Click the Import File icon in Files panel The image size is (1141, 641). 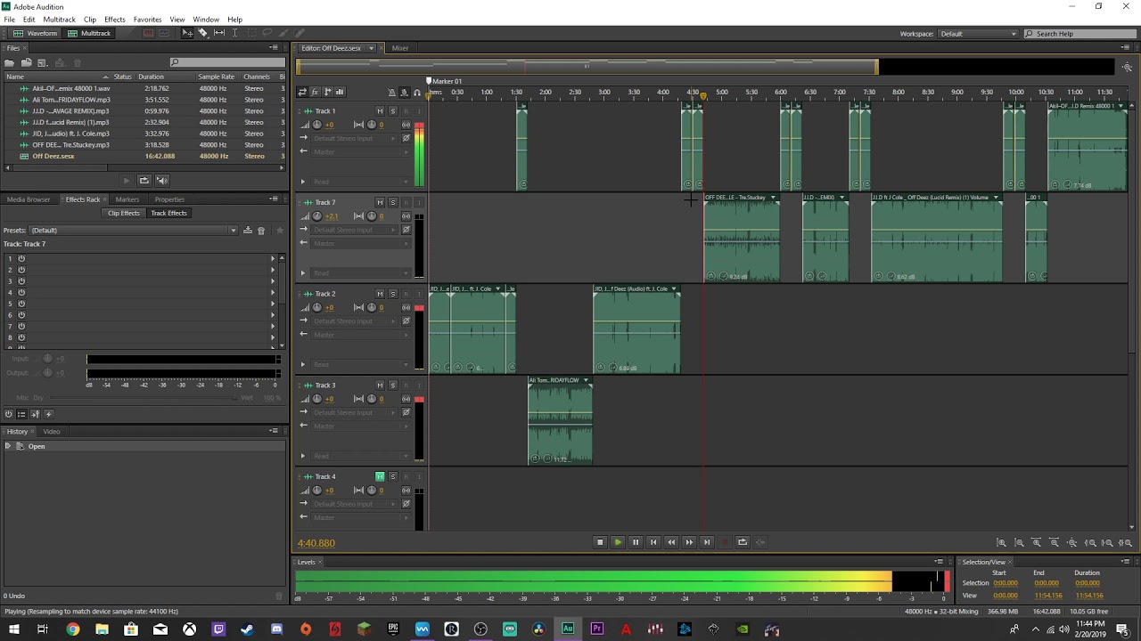tap(27, 62)
